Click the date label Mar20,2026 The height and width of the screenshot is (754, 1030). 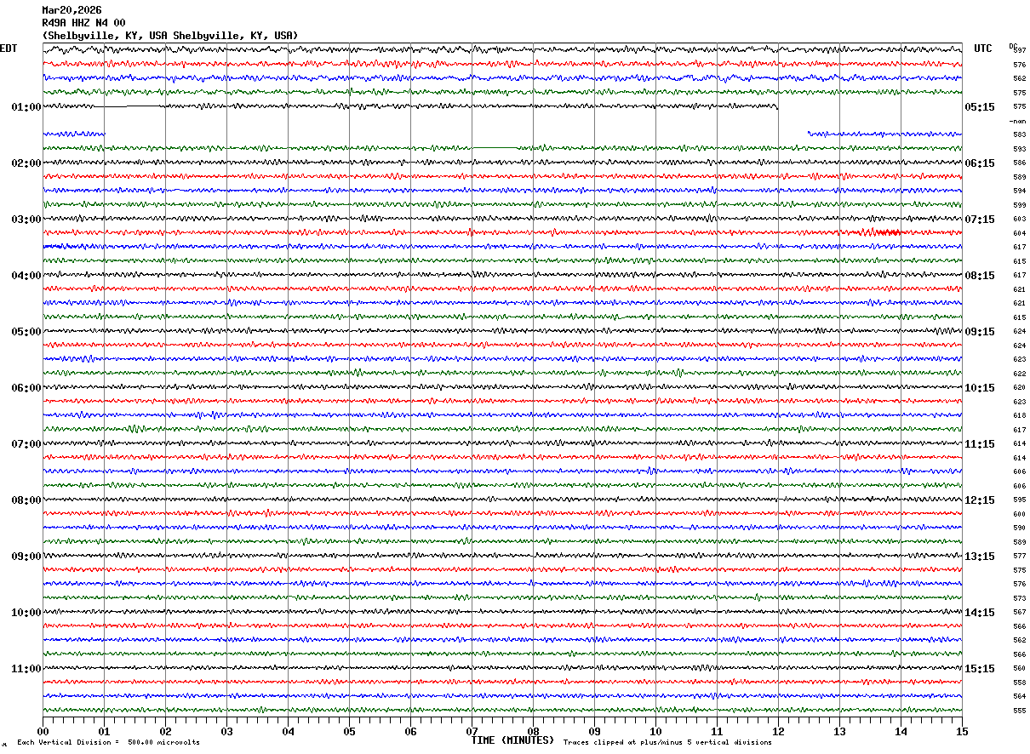click(72, 10)
